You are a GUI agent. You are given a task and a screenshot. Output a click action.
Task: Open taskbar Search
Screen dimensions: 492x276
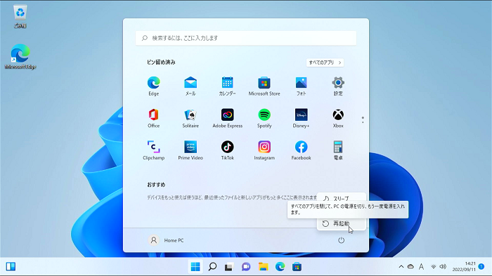(x=212, y=267)
